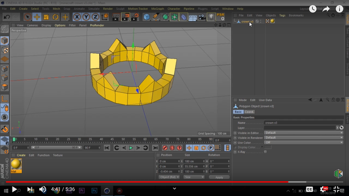The height and width of the screenshot is (196, 349).
Task: Switch to Edges mode
Action: click(5, 78)
